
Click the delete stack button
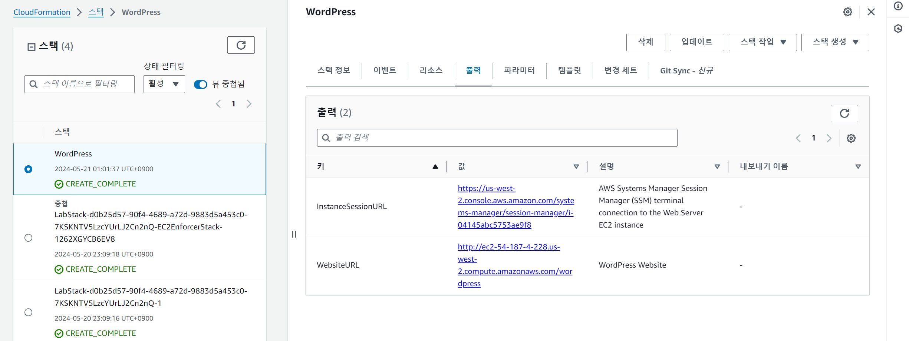[646, 42]
